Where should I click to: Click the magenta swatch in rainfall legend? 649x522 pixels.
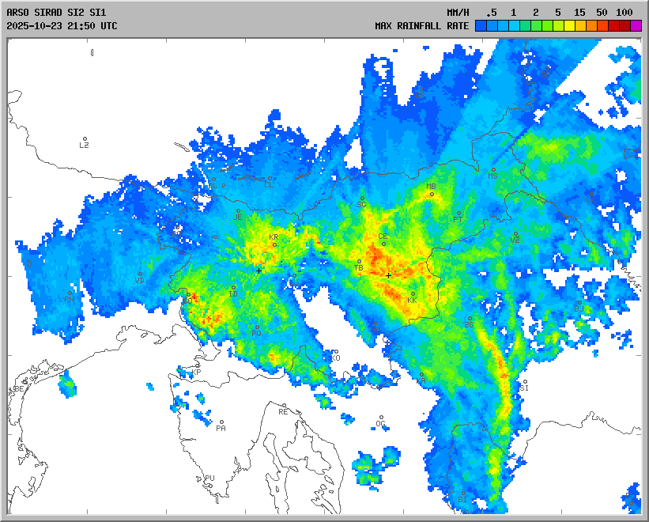[636, 25]
